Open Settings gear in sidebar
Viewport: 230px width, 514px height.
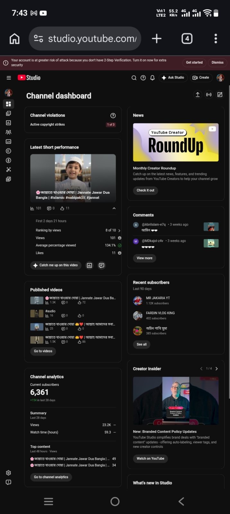pos(9,473)
